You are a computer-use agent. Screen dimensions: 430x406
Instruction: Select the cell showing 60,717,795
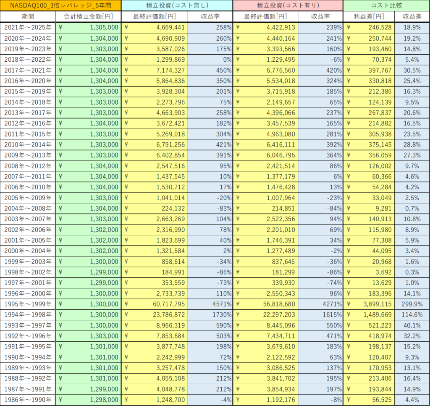tap(155, 304)
